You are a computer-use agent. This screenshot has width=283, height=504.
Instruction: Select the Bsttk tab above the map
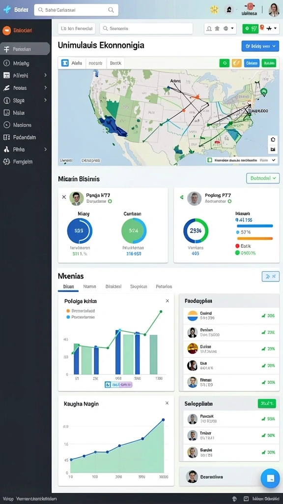pyautogui.click(x=115, y=63)
